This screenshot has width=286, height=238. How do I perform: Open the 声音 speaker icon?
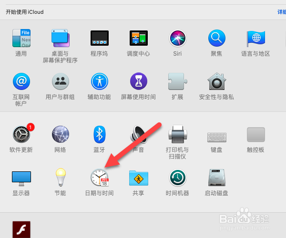point(139,134)
